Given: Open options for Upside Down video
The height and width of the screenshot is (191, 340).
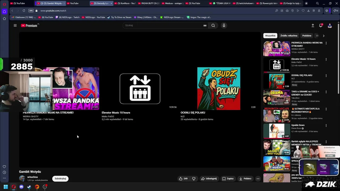Looking at the screenshot, I should click(x=326, y=125).
